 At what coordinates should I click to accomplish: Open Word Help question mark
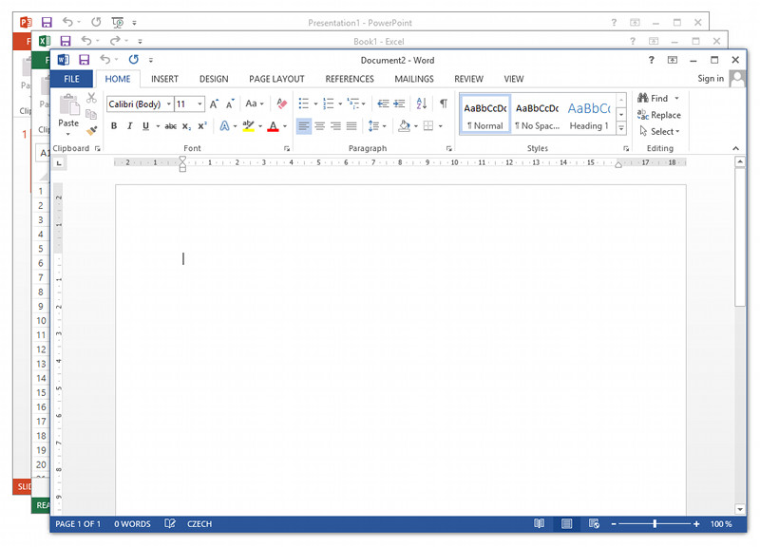pos(652,60)
